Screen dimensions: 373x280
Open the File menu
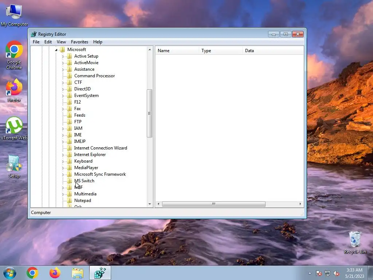coord(36,42)
